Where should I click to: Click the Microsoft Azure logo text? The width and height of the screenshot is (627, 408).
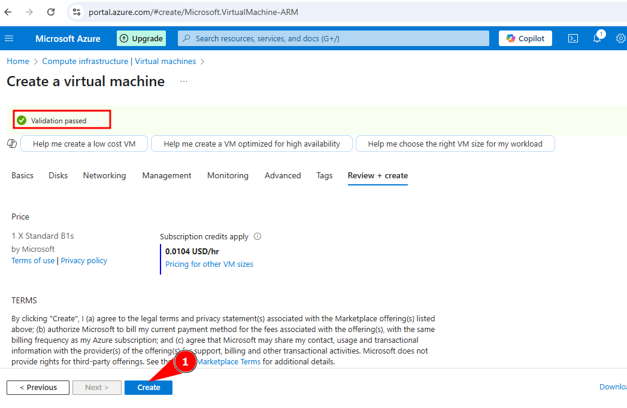tap(68, 38)
